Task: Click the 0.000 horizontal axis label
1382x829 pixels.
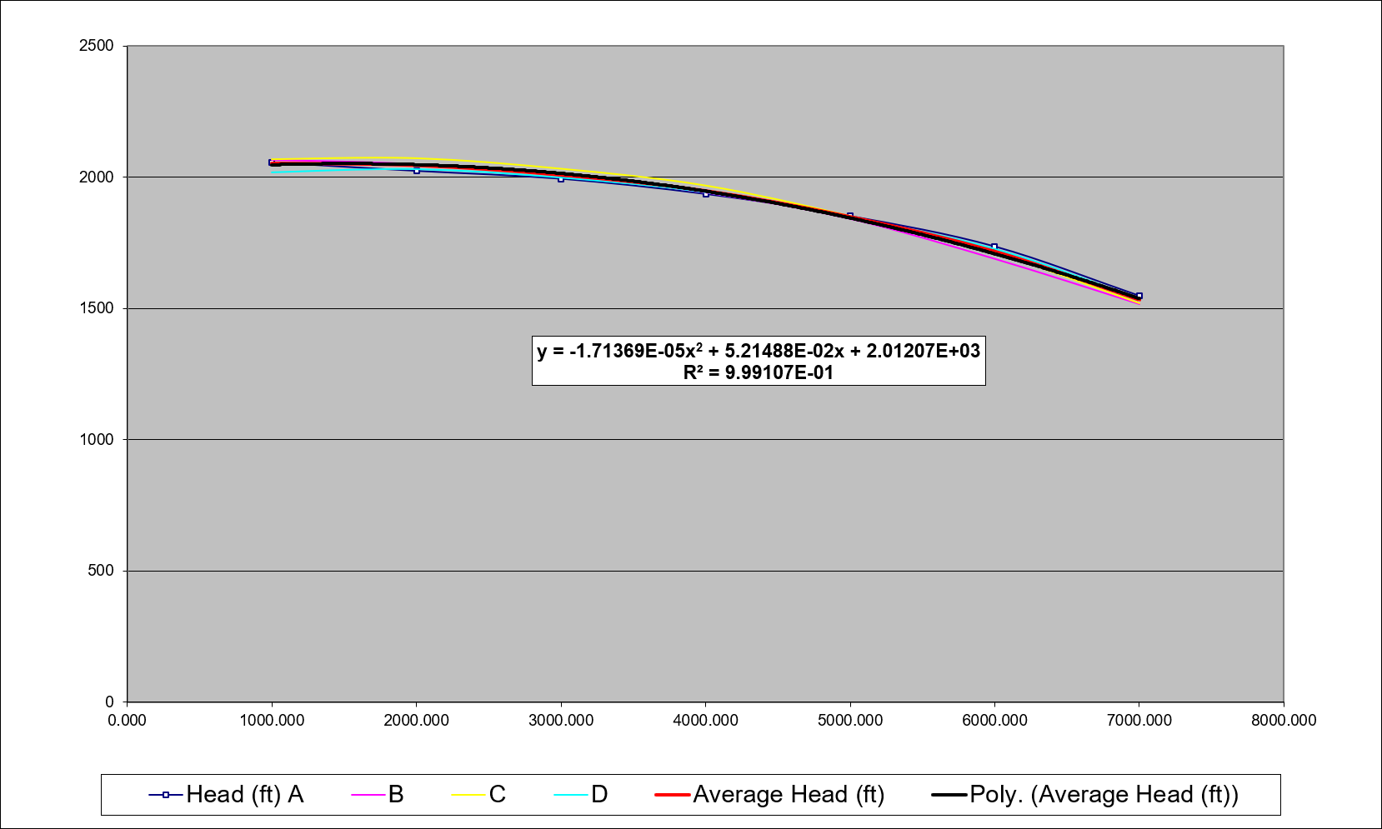Action: (x=127, y=721)
